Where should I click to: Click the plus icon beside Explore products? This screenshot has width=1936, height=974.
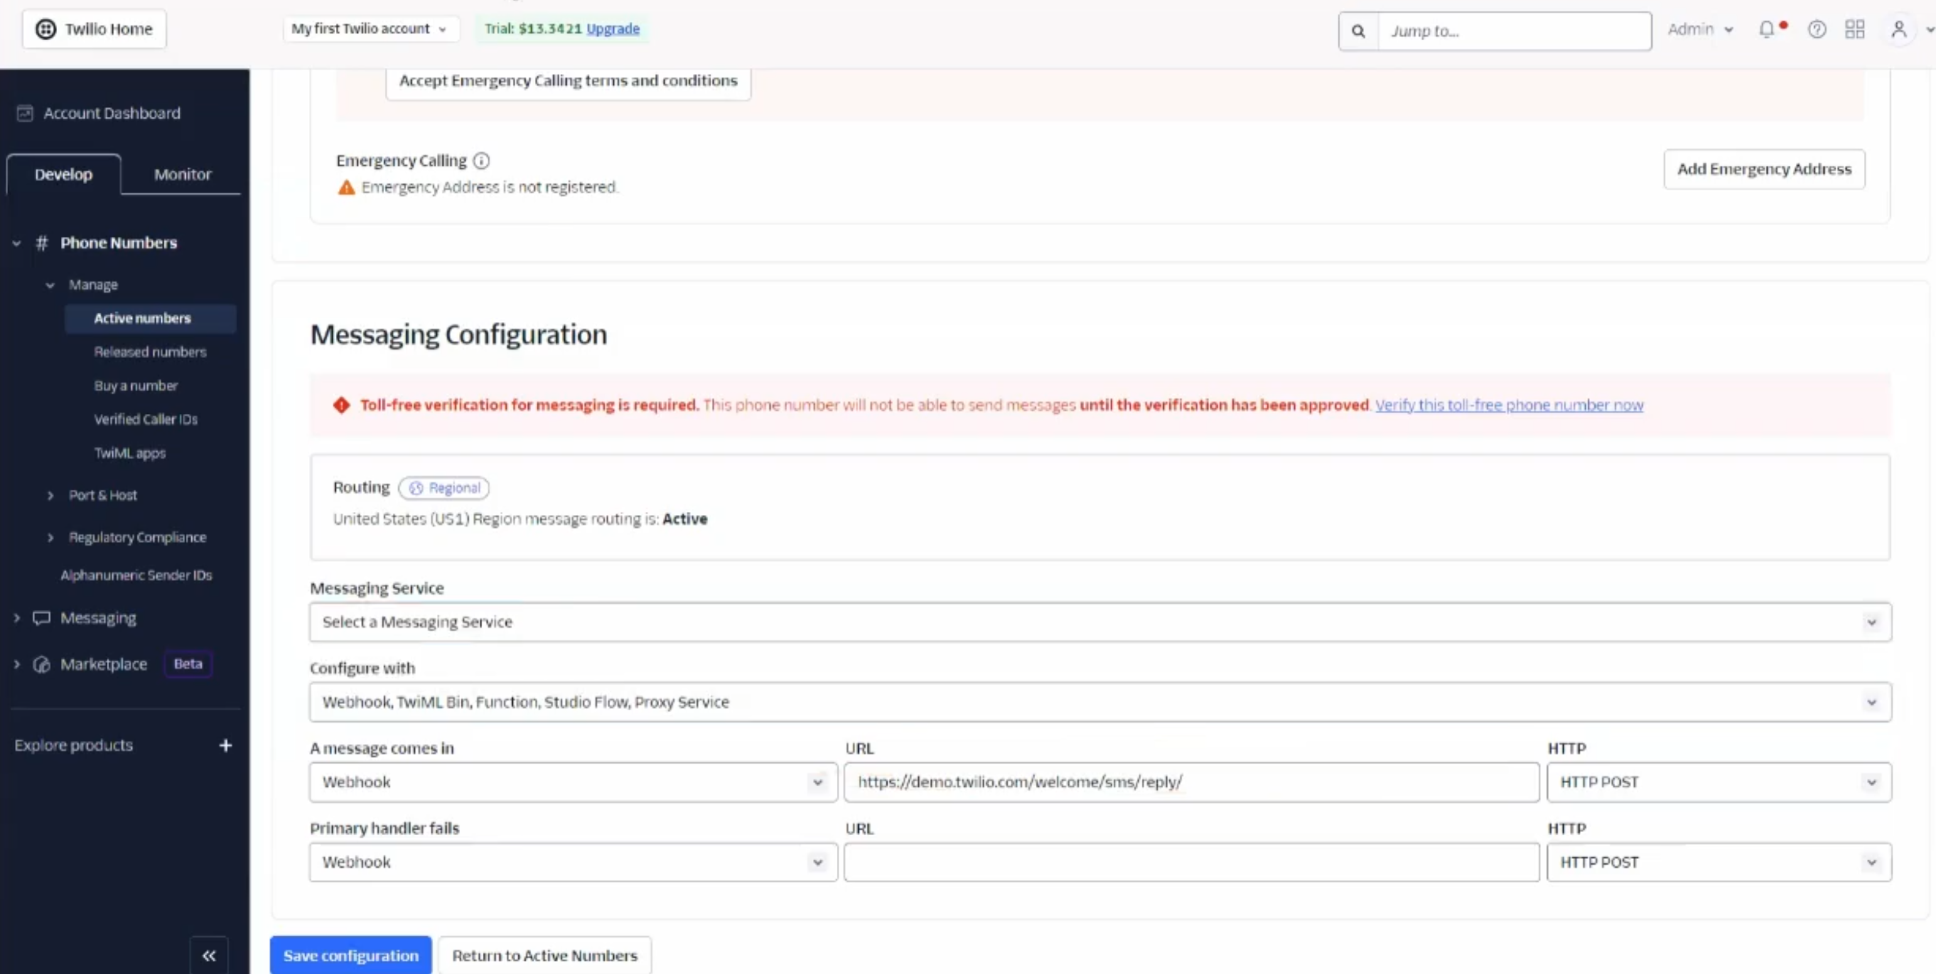tap(225, 745)
